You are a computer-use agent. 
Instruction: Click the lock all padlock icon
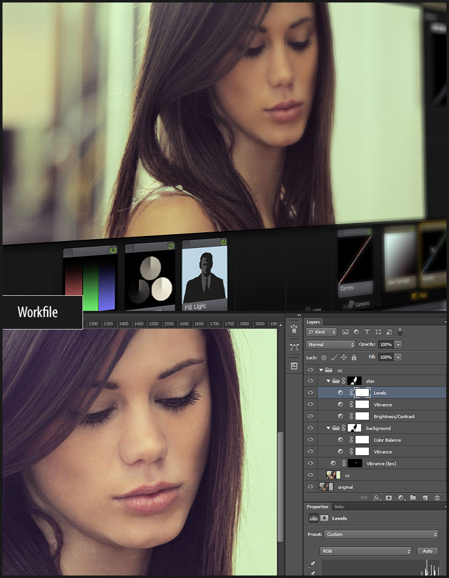[x=354, y=357]
